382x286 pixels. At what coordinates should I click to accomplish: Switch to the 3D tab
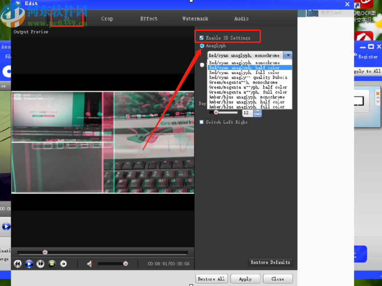click(66, 18)
